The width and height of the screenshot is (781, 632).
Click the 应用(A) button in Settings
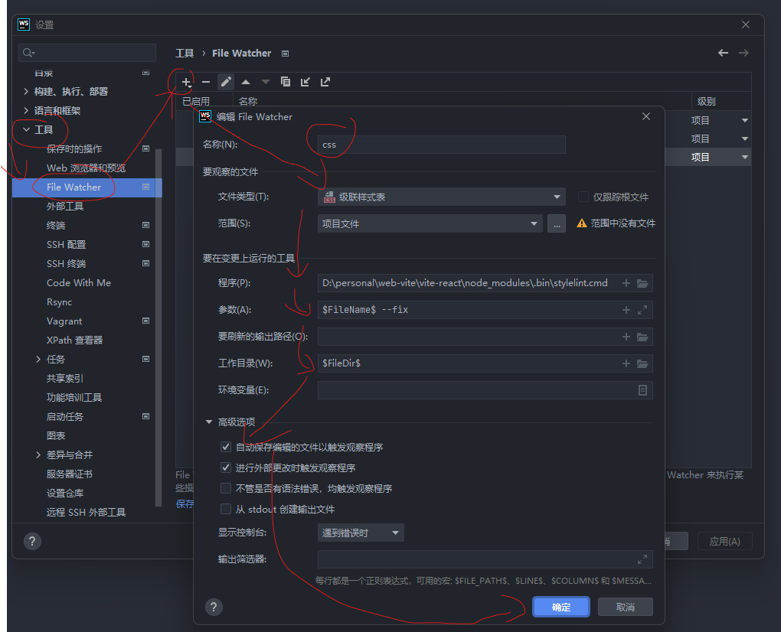[x=724, y=542]
